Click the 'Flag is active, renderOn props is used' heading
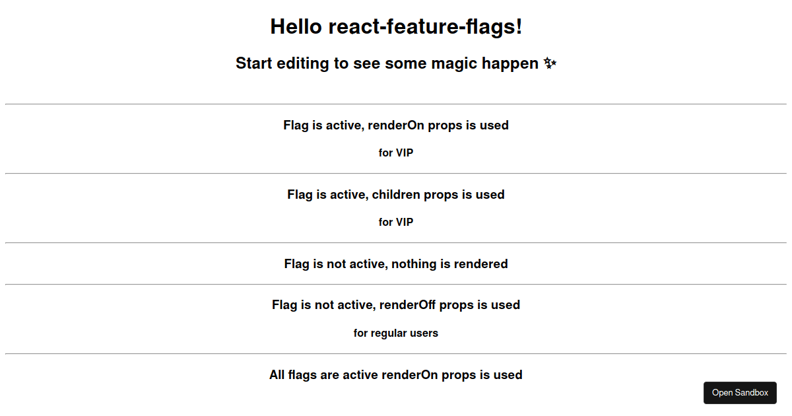 point(395,125)
